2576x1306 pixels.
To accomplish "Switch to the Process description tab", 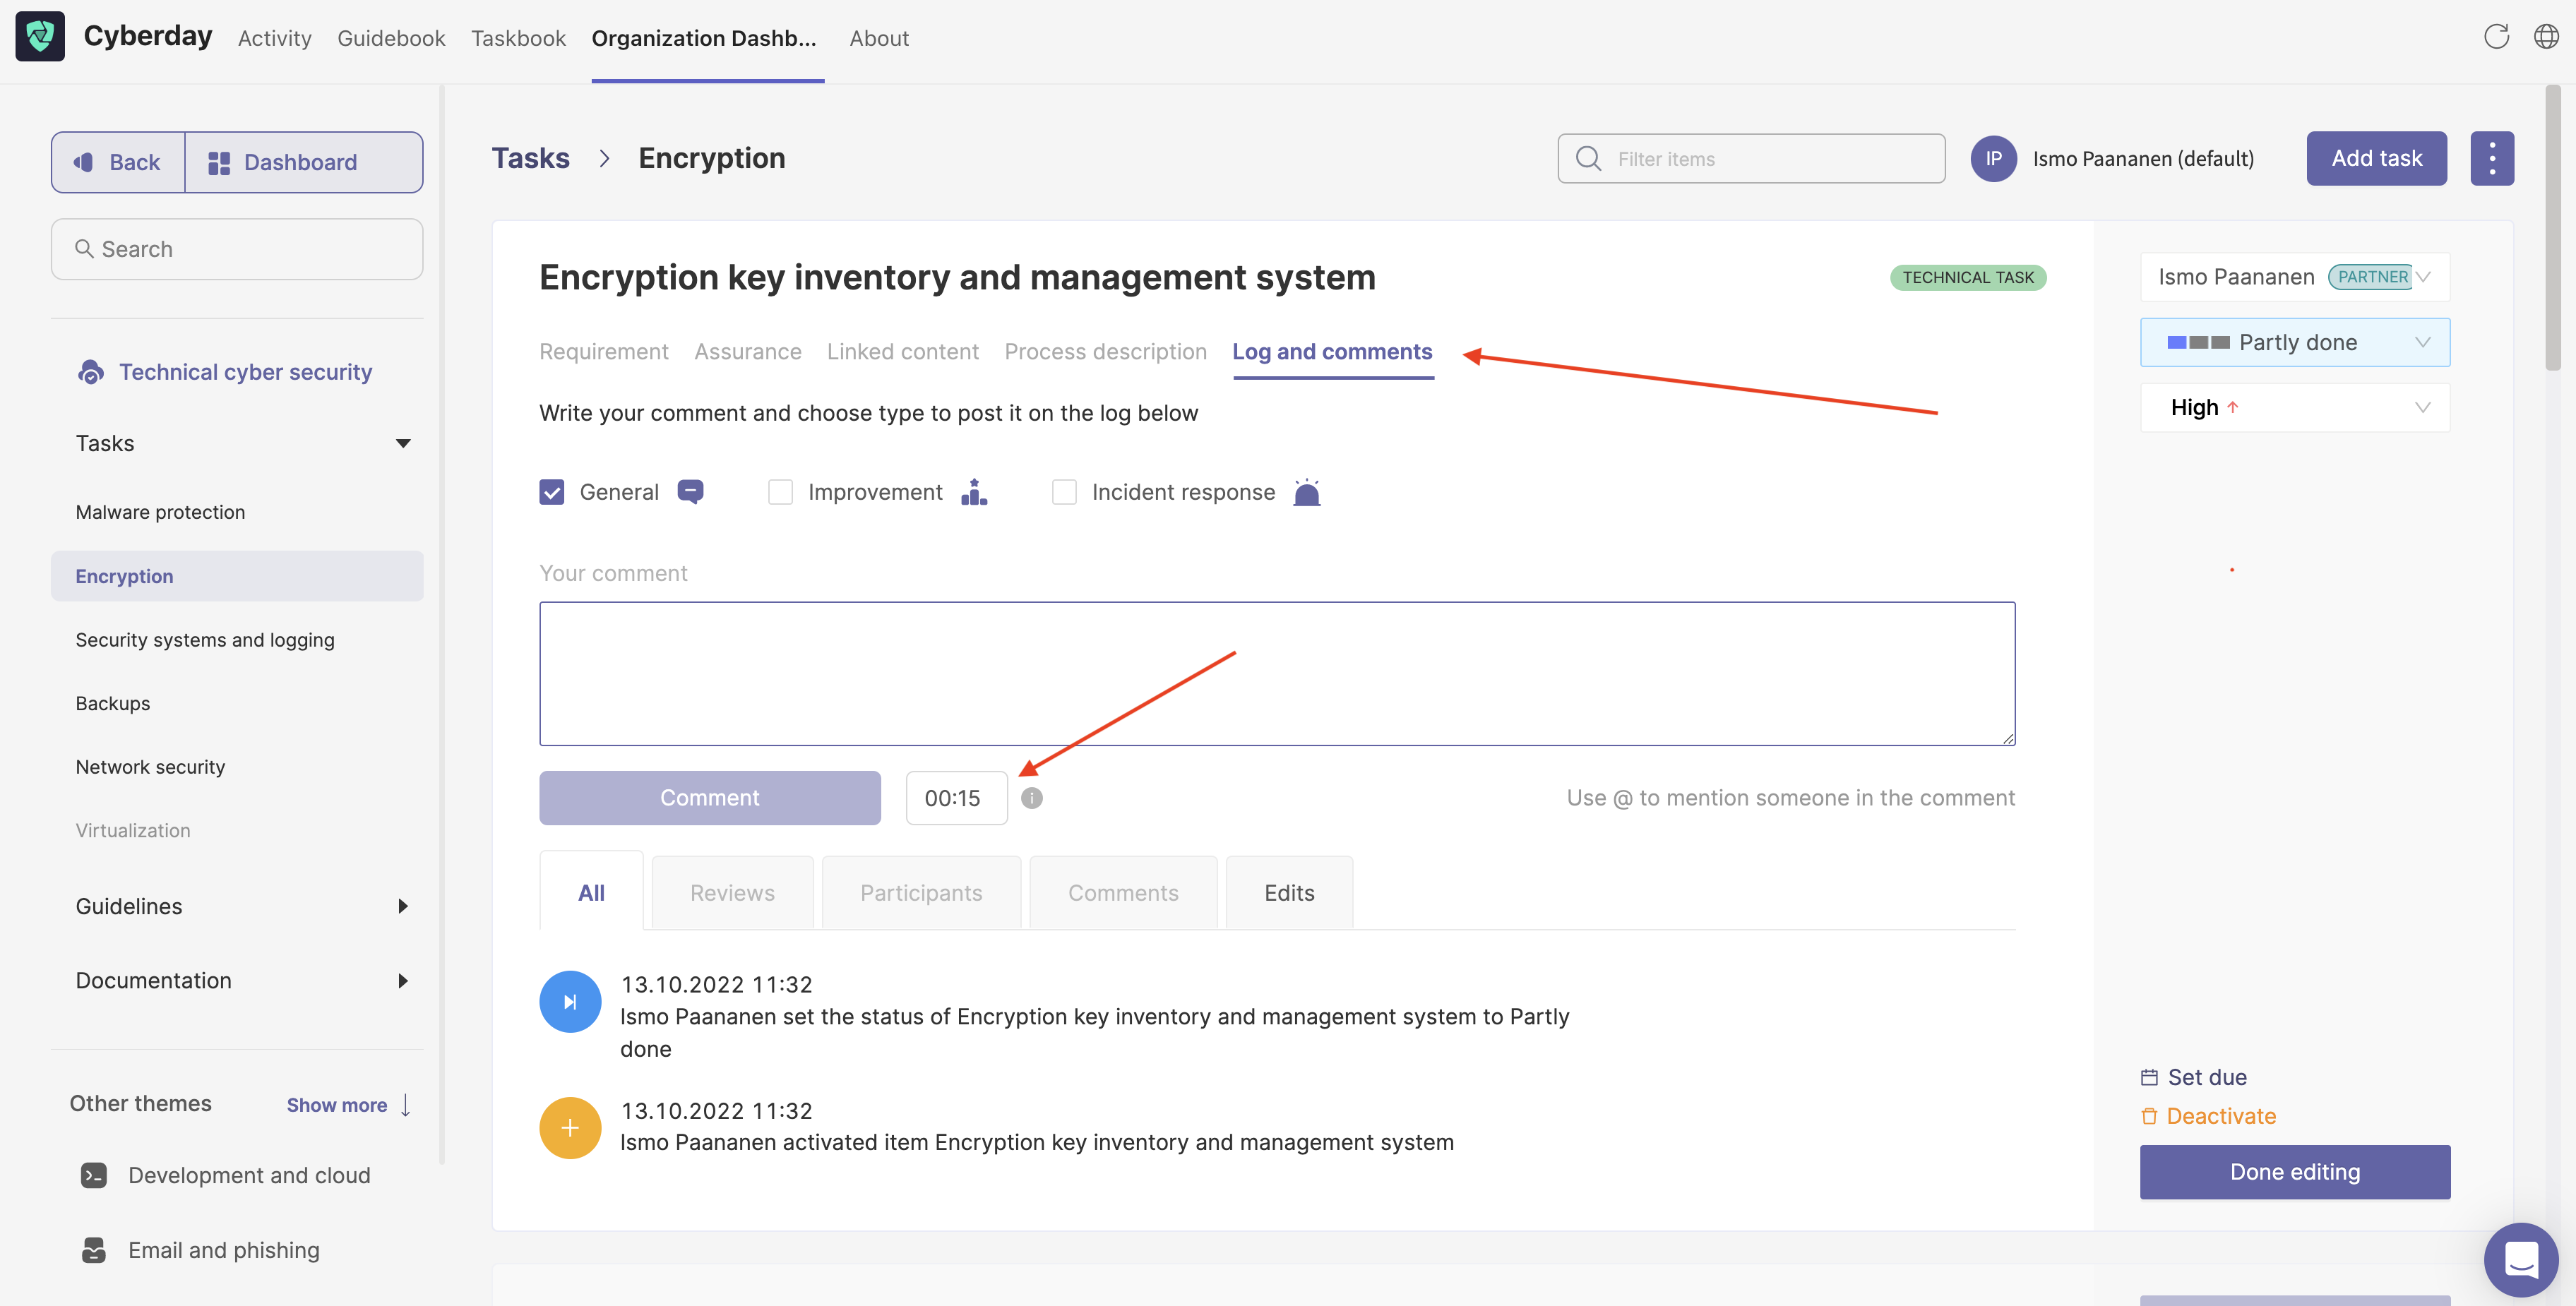I will [1106, 352].
